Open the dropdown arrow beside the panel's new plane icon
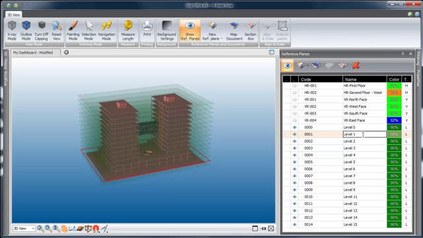423x238 pixels. click(307, 65)
